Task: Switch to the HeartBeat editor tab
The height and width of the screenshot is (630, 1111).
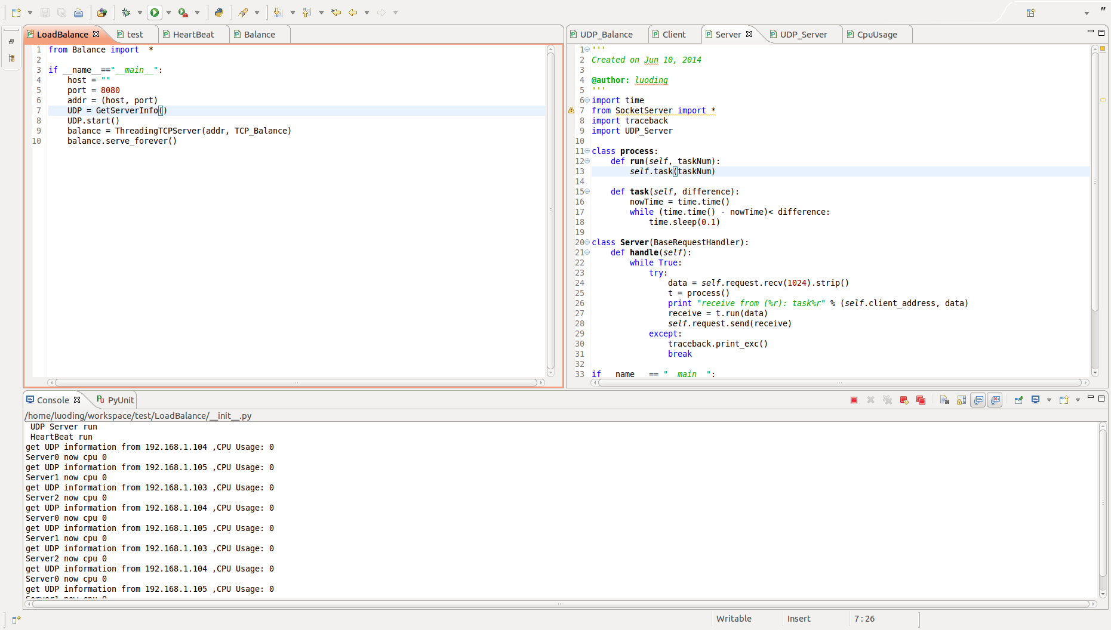Action: 193,35
